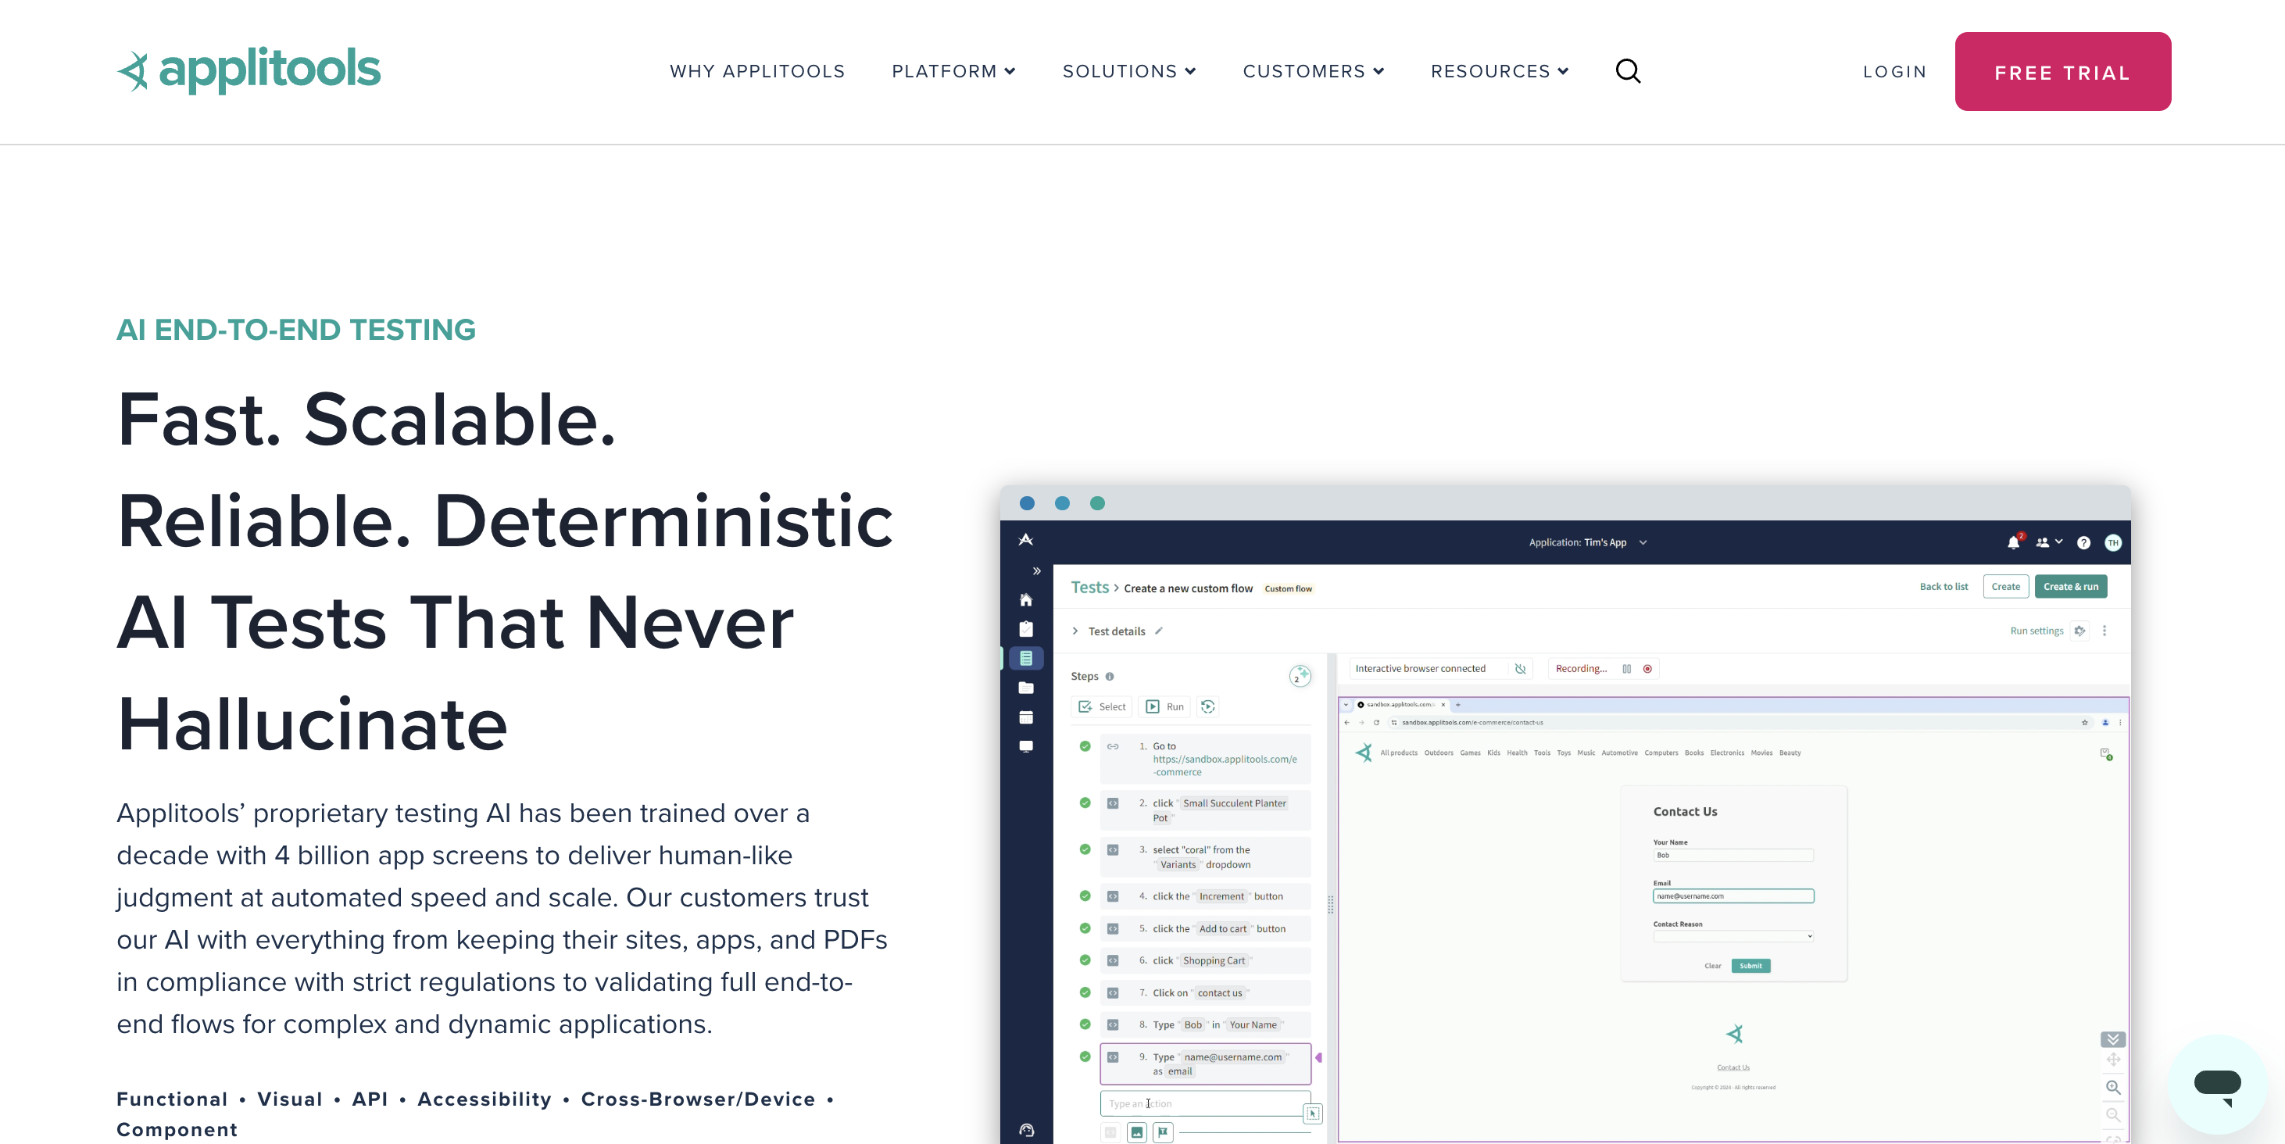Open the Application: Tim's App dropdown
Screen dimensions: 2285x1144
1588,543
